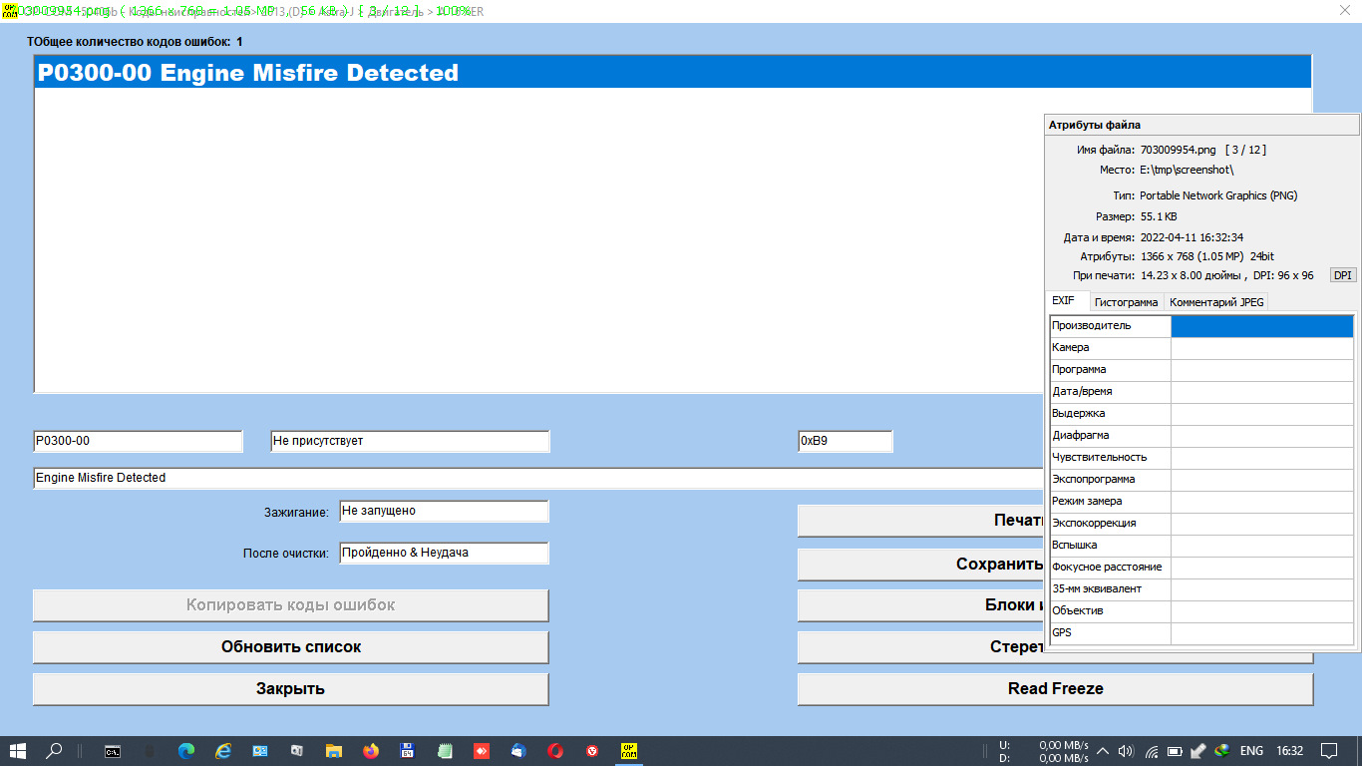
Task: Select the Дата/время EXIF row
Action: coord(1201,392)
